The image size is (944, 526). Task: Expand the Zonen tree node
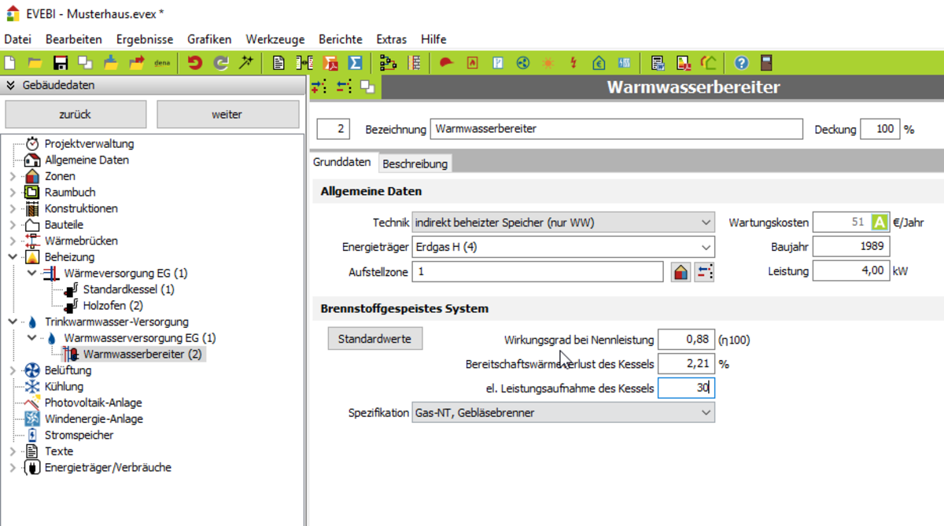point(13,176)
